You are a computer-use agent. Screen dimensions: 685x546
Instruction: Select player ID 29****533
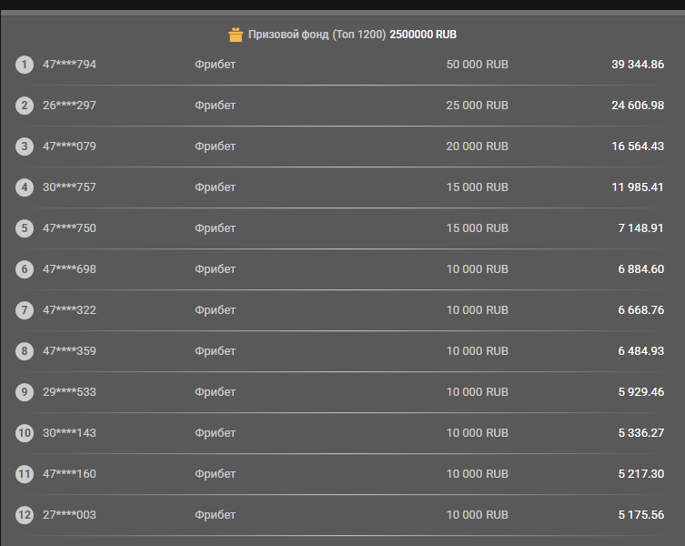pyautogui.click(x=69, y=392)
